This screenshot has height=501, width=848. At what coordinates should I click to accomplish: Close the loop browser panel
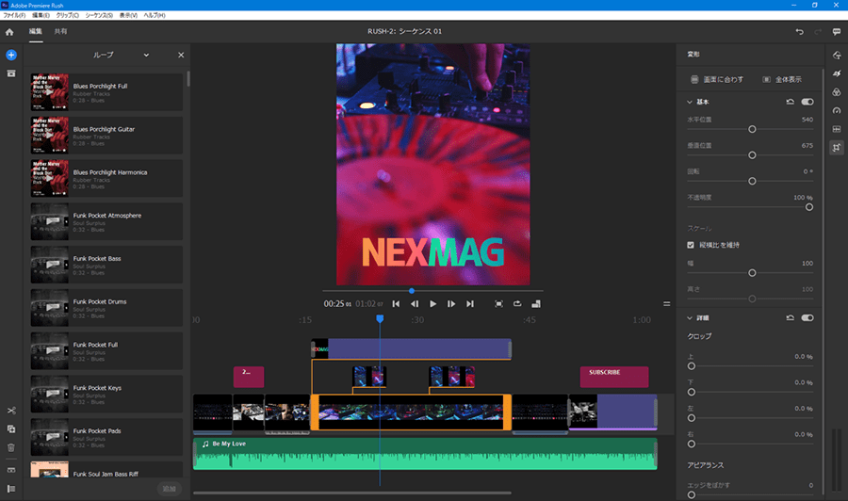(x=181, y=56)
